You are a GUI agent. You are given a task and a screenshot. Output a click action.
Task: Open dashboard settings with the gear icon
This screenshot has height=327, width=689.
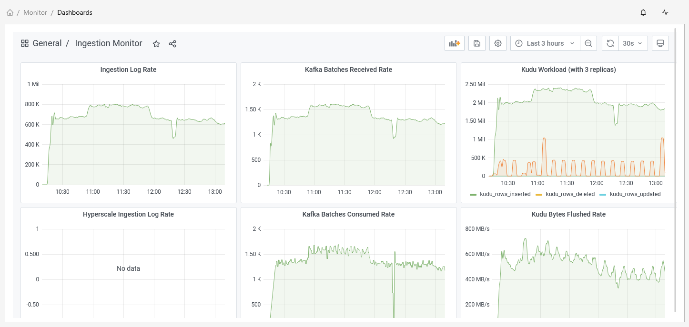tap(497, 43)
